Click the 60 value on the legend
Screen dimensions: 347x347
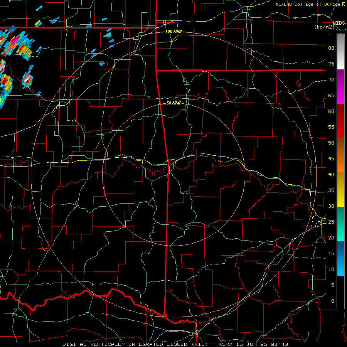click(x=331, y=111)
